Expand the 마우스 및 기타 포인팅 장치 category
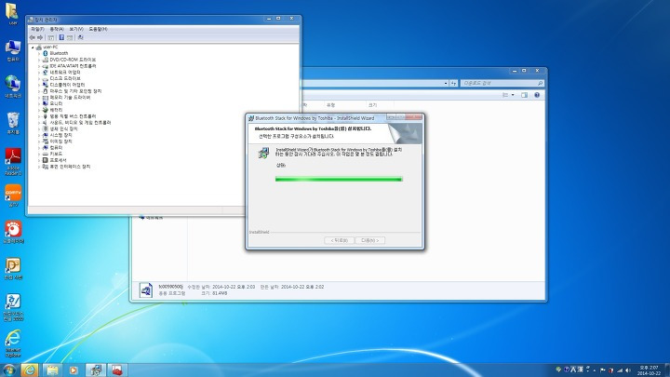Image resolution: width=670 pixels, height=377 pixels. [39, 91]
